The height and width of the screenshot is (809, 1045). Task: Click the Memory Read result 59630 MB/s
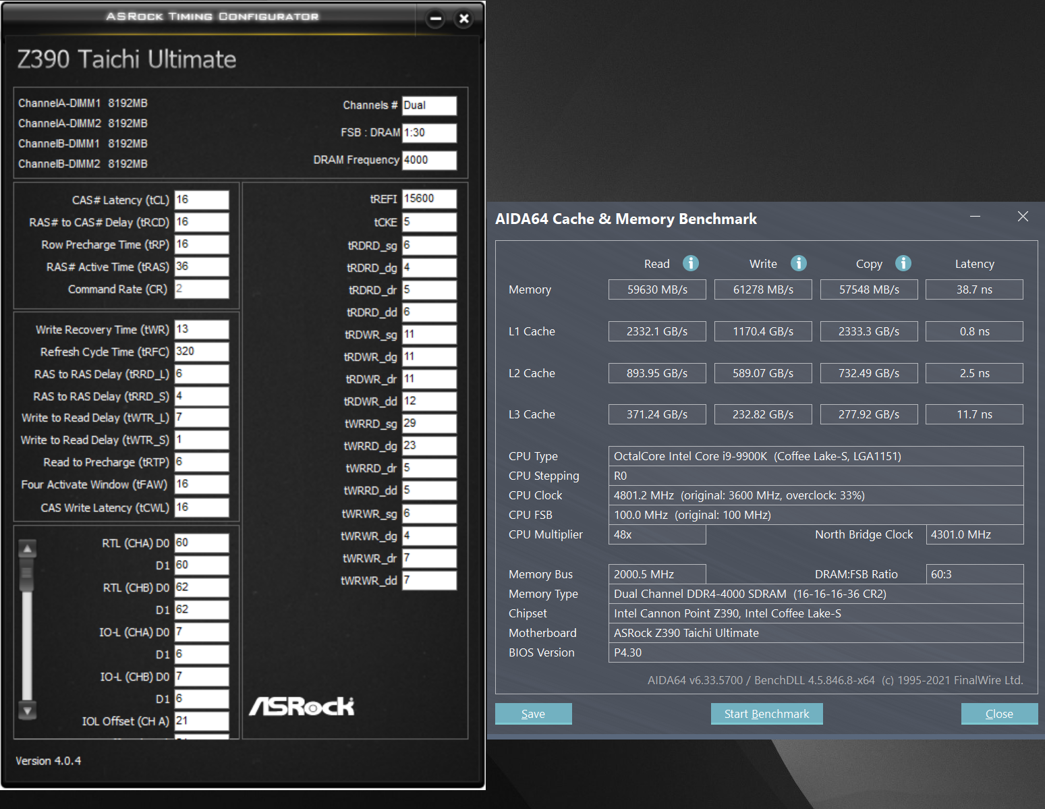(x=657, y=289)
